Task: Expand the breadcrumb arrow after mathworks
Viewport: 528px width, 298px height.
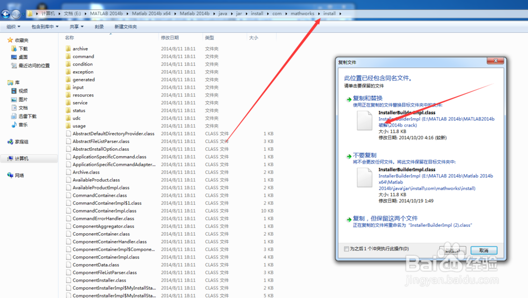Action: click(x=318, y=14)
